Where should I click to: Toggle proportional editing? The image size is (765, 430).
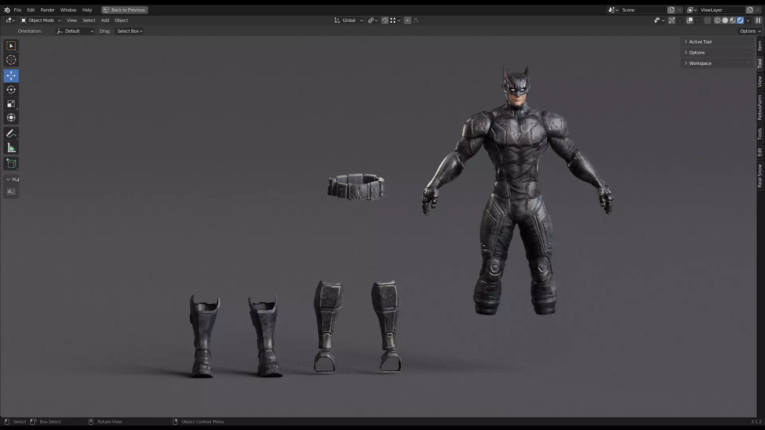(x=408, y=20)
